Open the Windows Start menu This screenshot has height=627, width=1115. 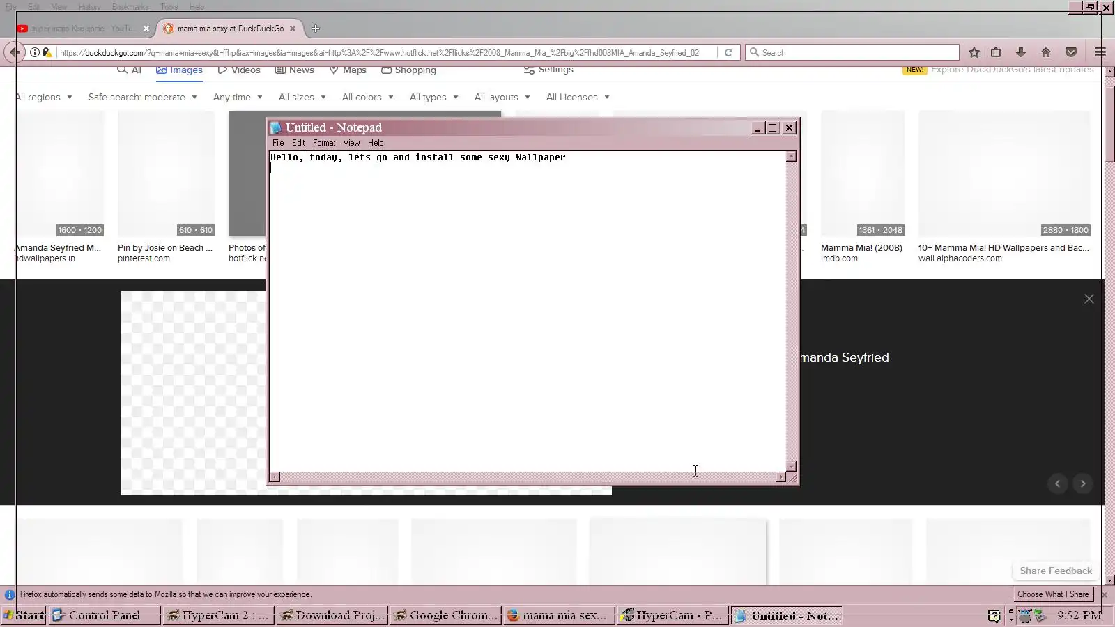click(x=24, y=615)
